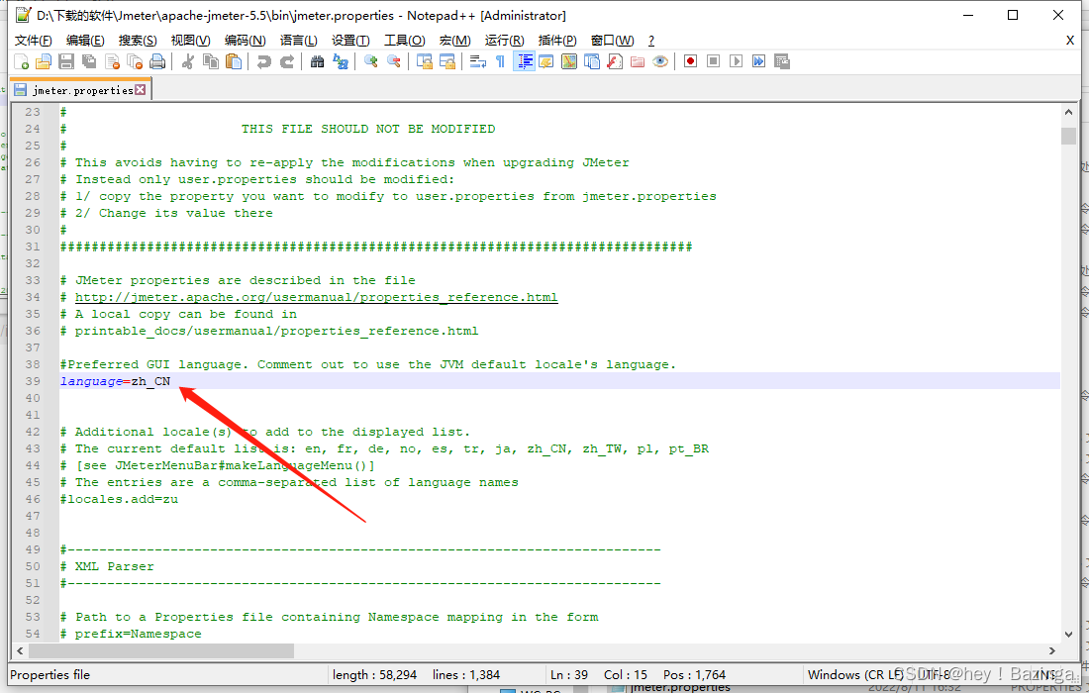Run the macro multiple times icon
Image resolution: width=1089 pixels, height=693 pixels.
[759, 61]
